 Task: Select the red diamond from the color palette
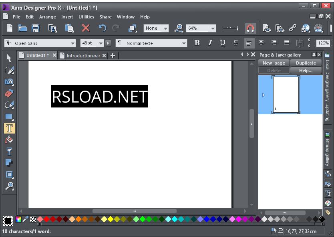[46, 219]
